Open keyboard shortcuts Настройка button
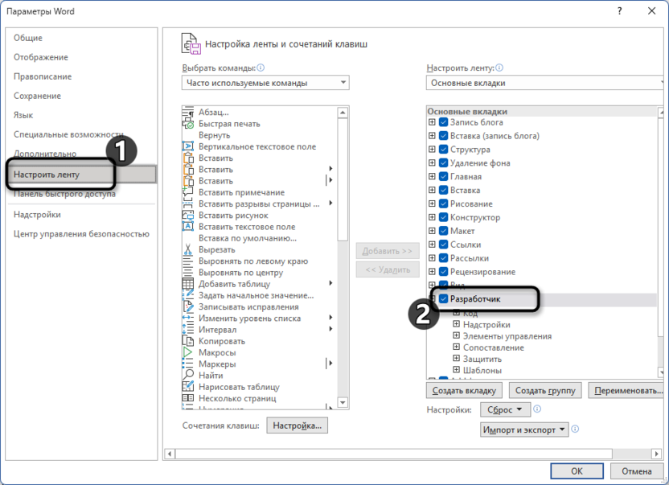This screenshot has width=669, height=485. [298, 425]
